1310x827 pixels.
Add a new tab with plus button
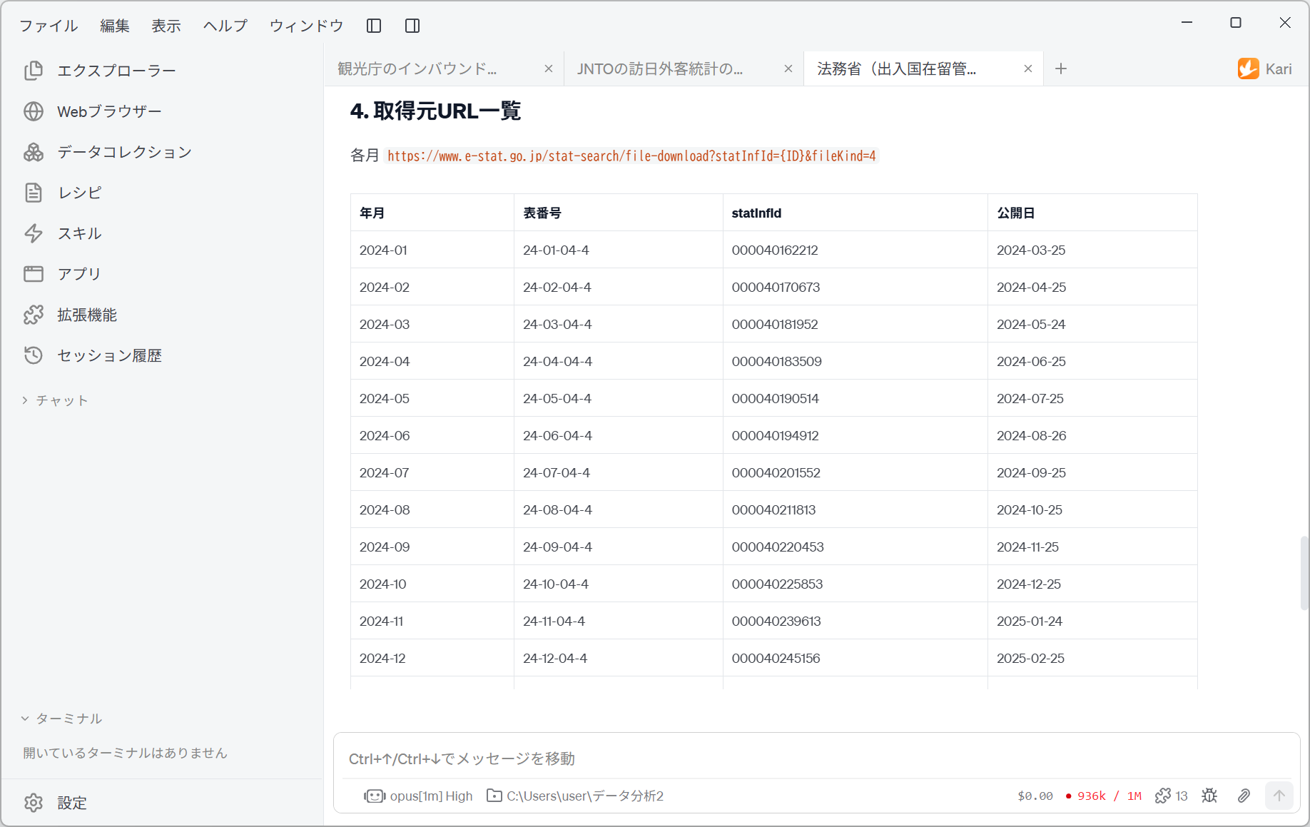pos(1061,69)
